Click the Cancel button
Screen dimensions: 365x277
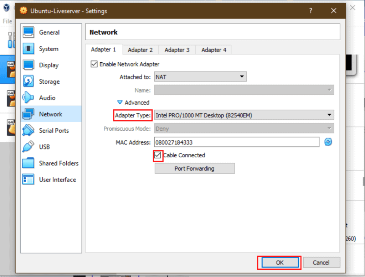tap(321, 262)
